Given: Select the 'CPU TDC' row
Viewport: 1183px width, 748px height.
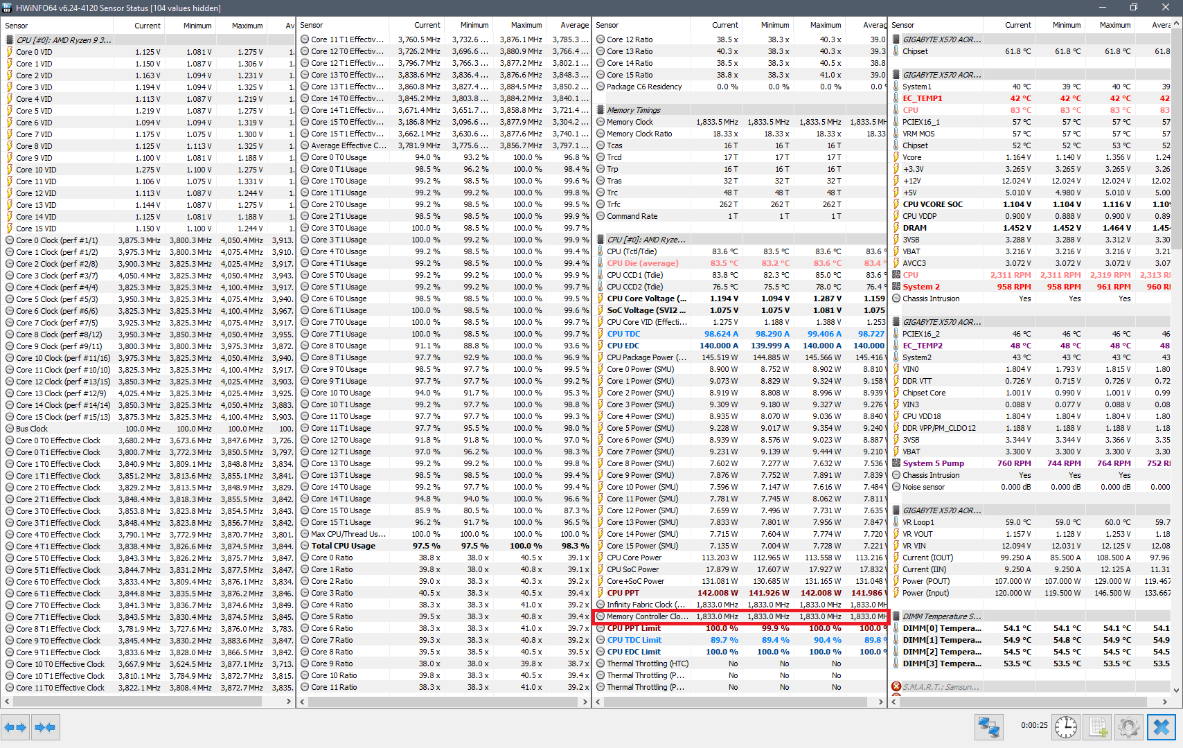Looking at the screenshot, I should (x=740, y=334).
